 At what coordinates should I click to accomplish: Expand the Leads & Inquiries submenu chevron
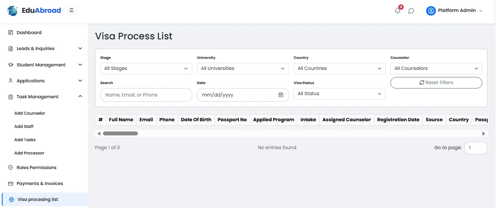pyautogui.click(x=80, y=48)
